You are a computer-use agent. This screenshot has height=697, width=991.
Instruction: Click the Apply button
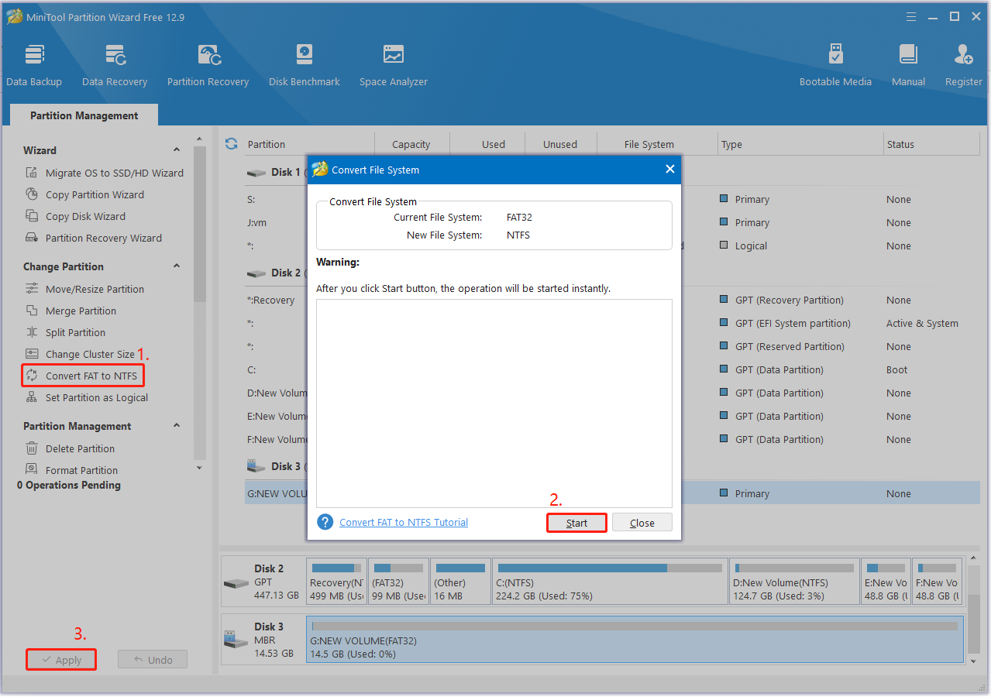tap(61, 660)
